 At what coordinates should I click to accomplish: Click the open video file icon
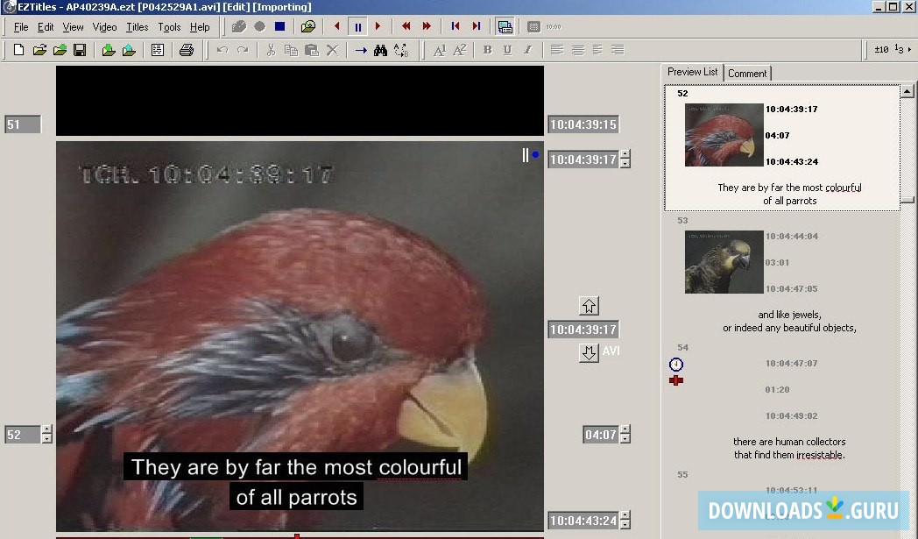(x=308, y=26)
